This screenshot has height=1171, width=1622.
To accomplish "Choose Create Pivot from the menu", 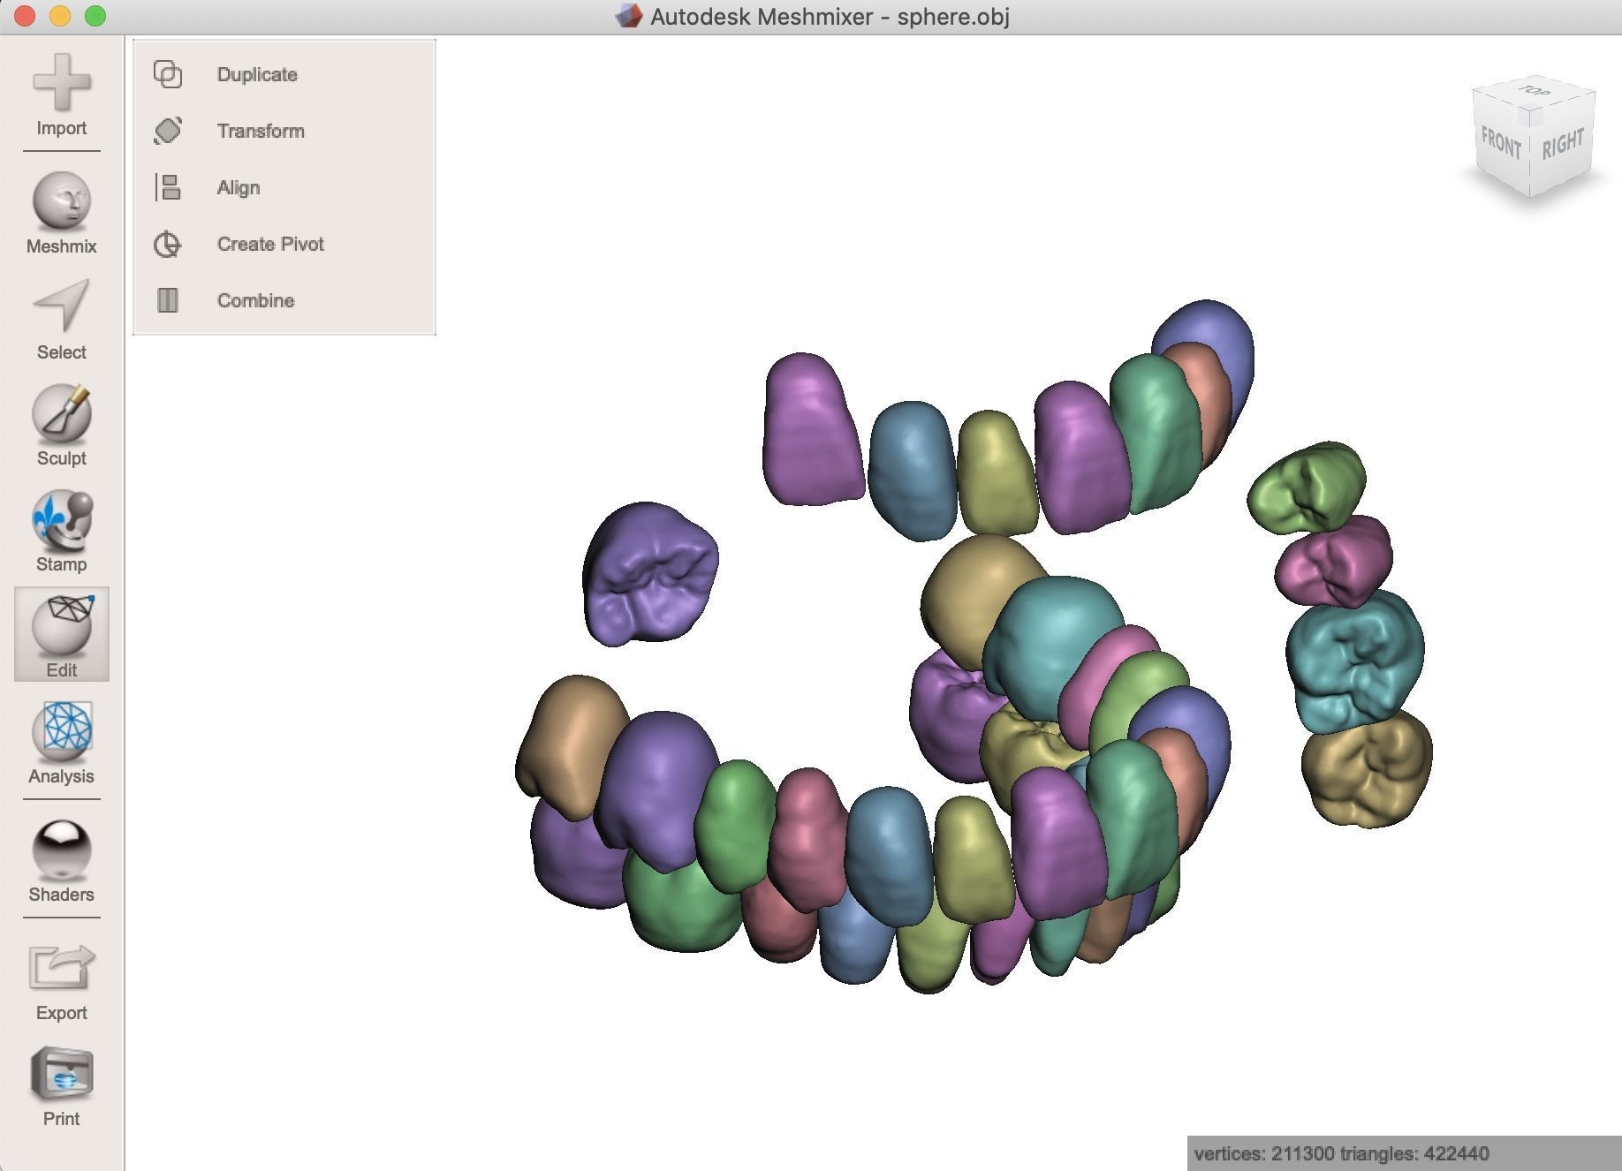I will (284, 244).
